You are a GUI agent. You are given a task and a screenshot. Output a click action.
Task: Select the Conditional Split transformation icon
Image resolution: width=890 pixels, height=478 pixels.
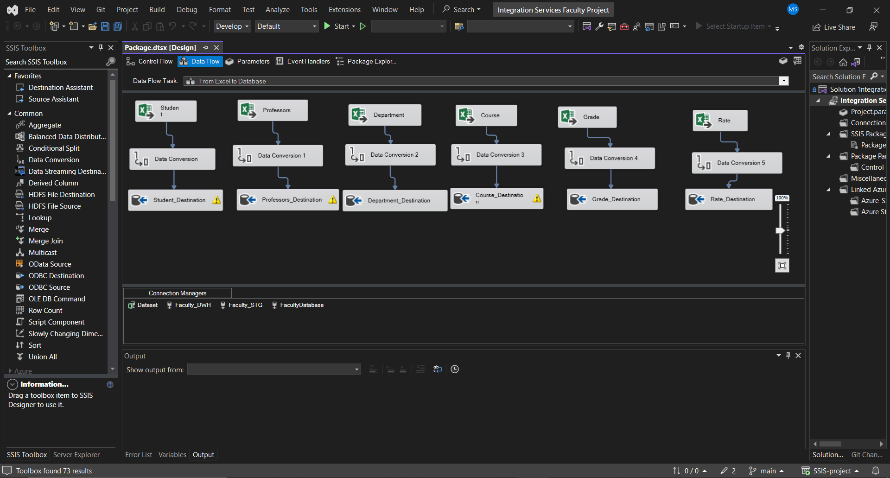(x=20, y=148)
